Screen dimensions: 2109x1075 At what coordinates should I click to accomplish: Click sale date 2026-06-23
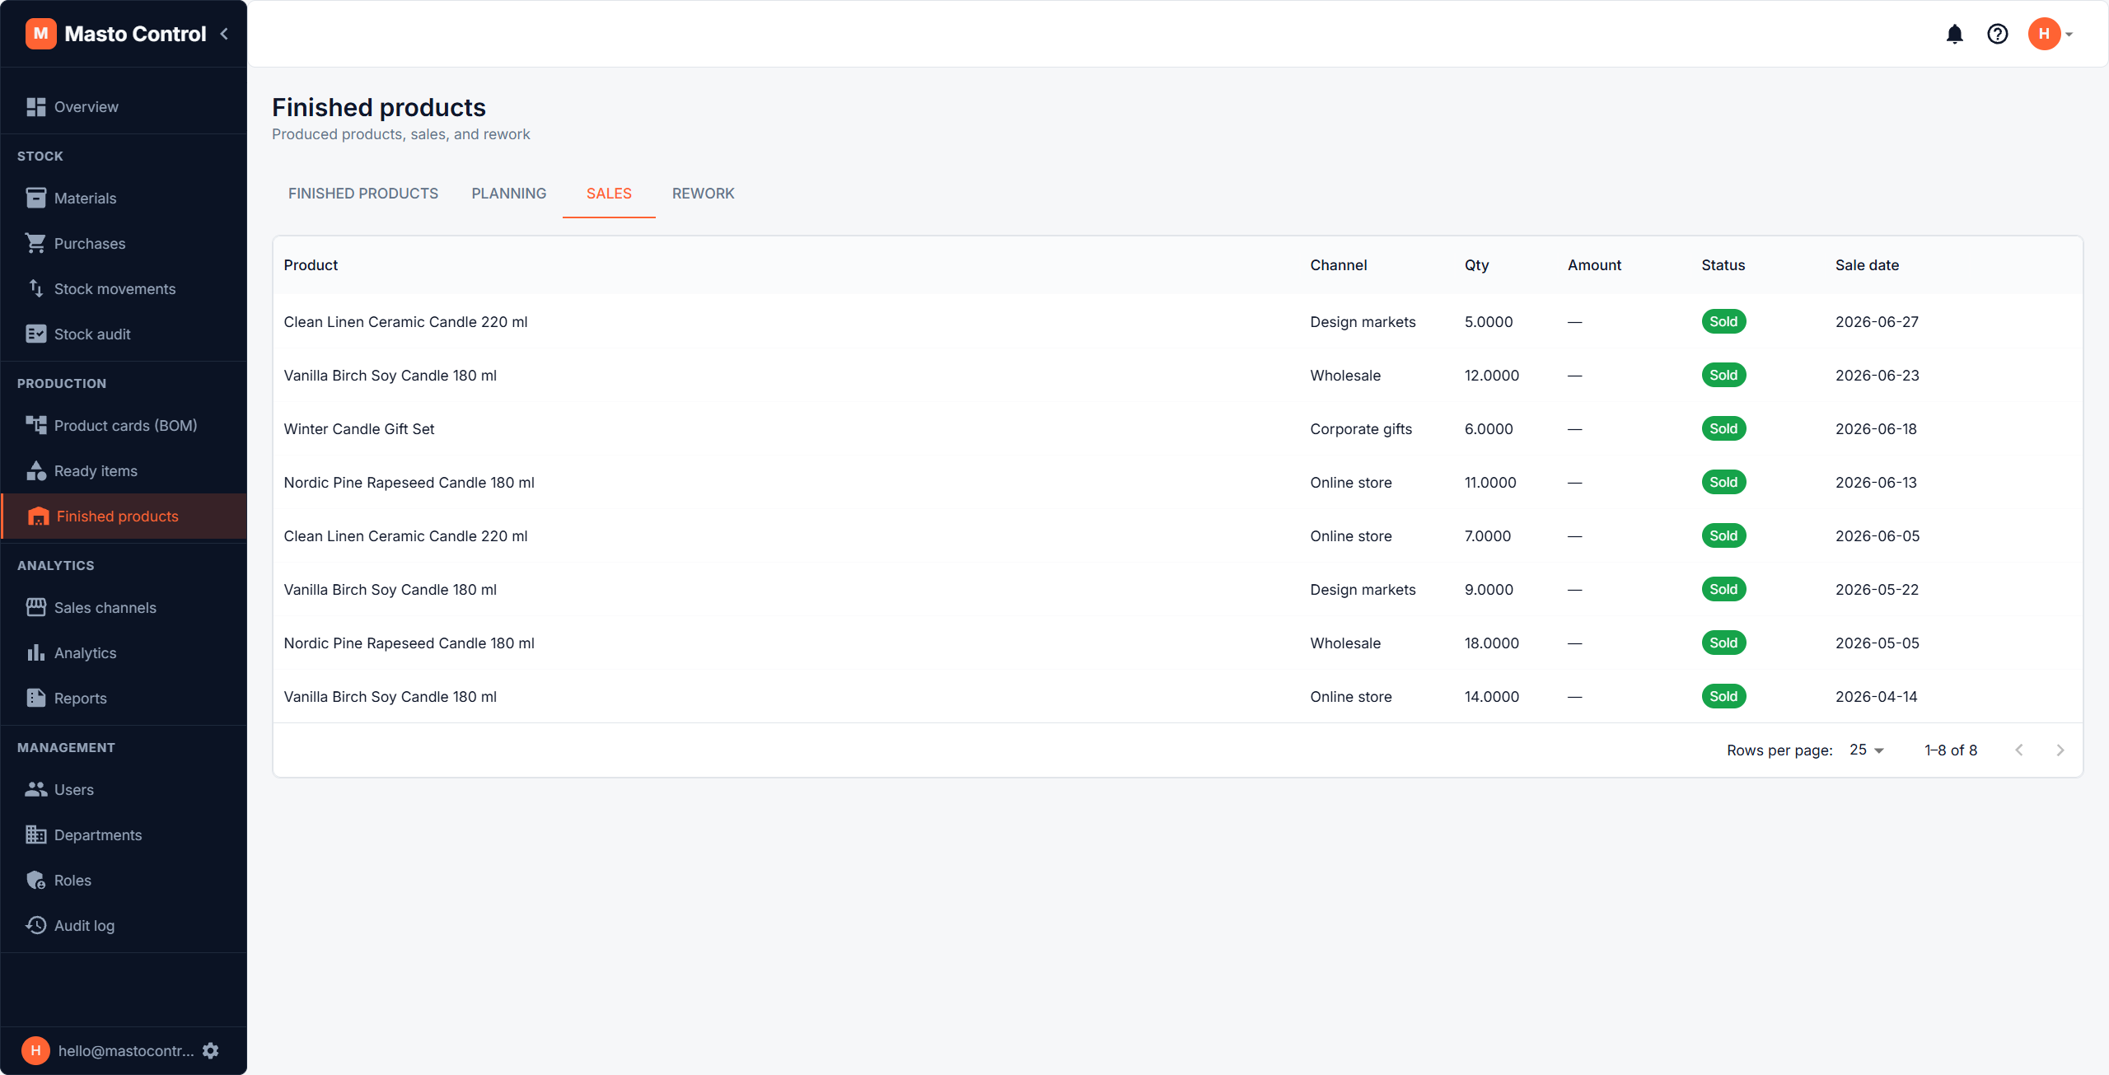[1877, 376]
